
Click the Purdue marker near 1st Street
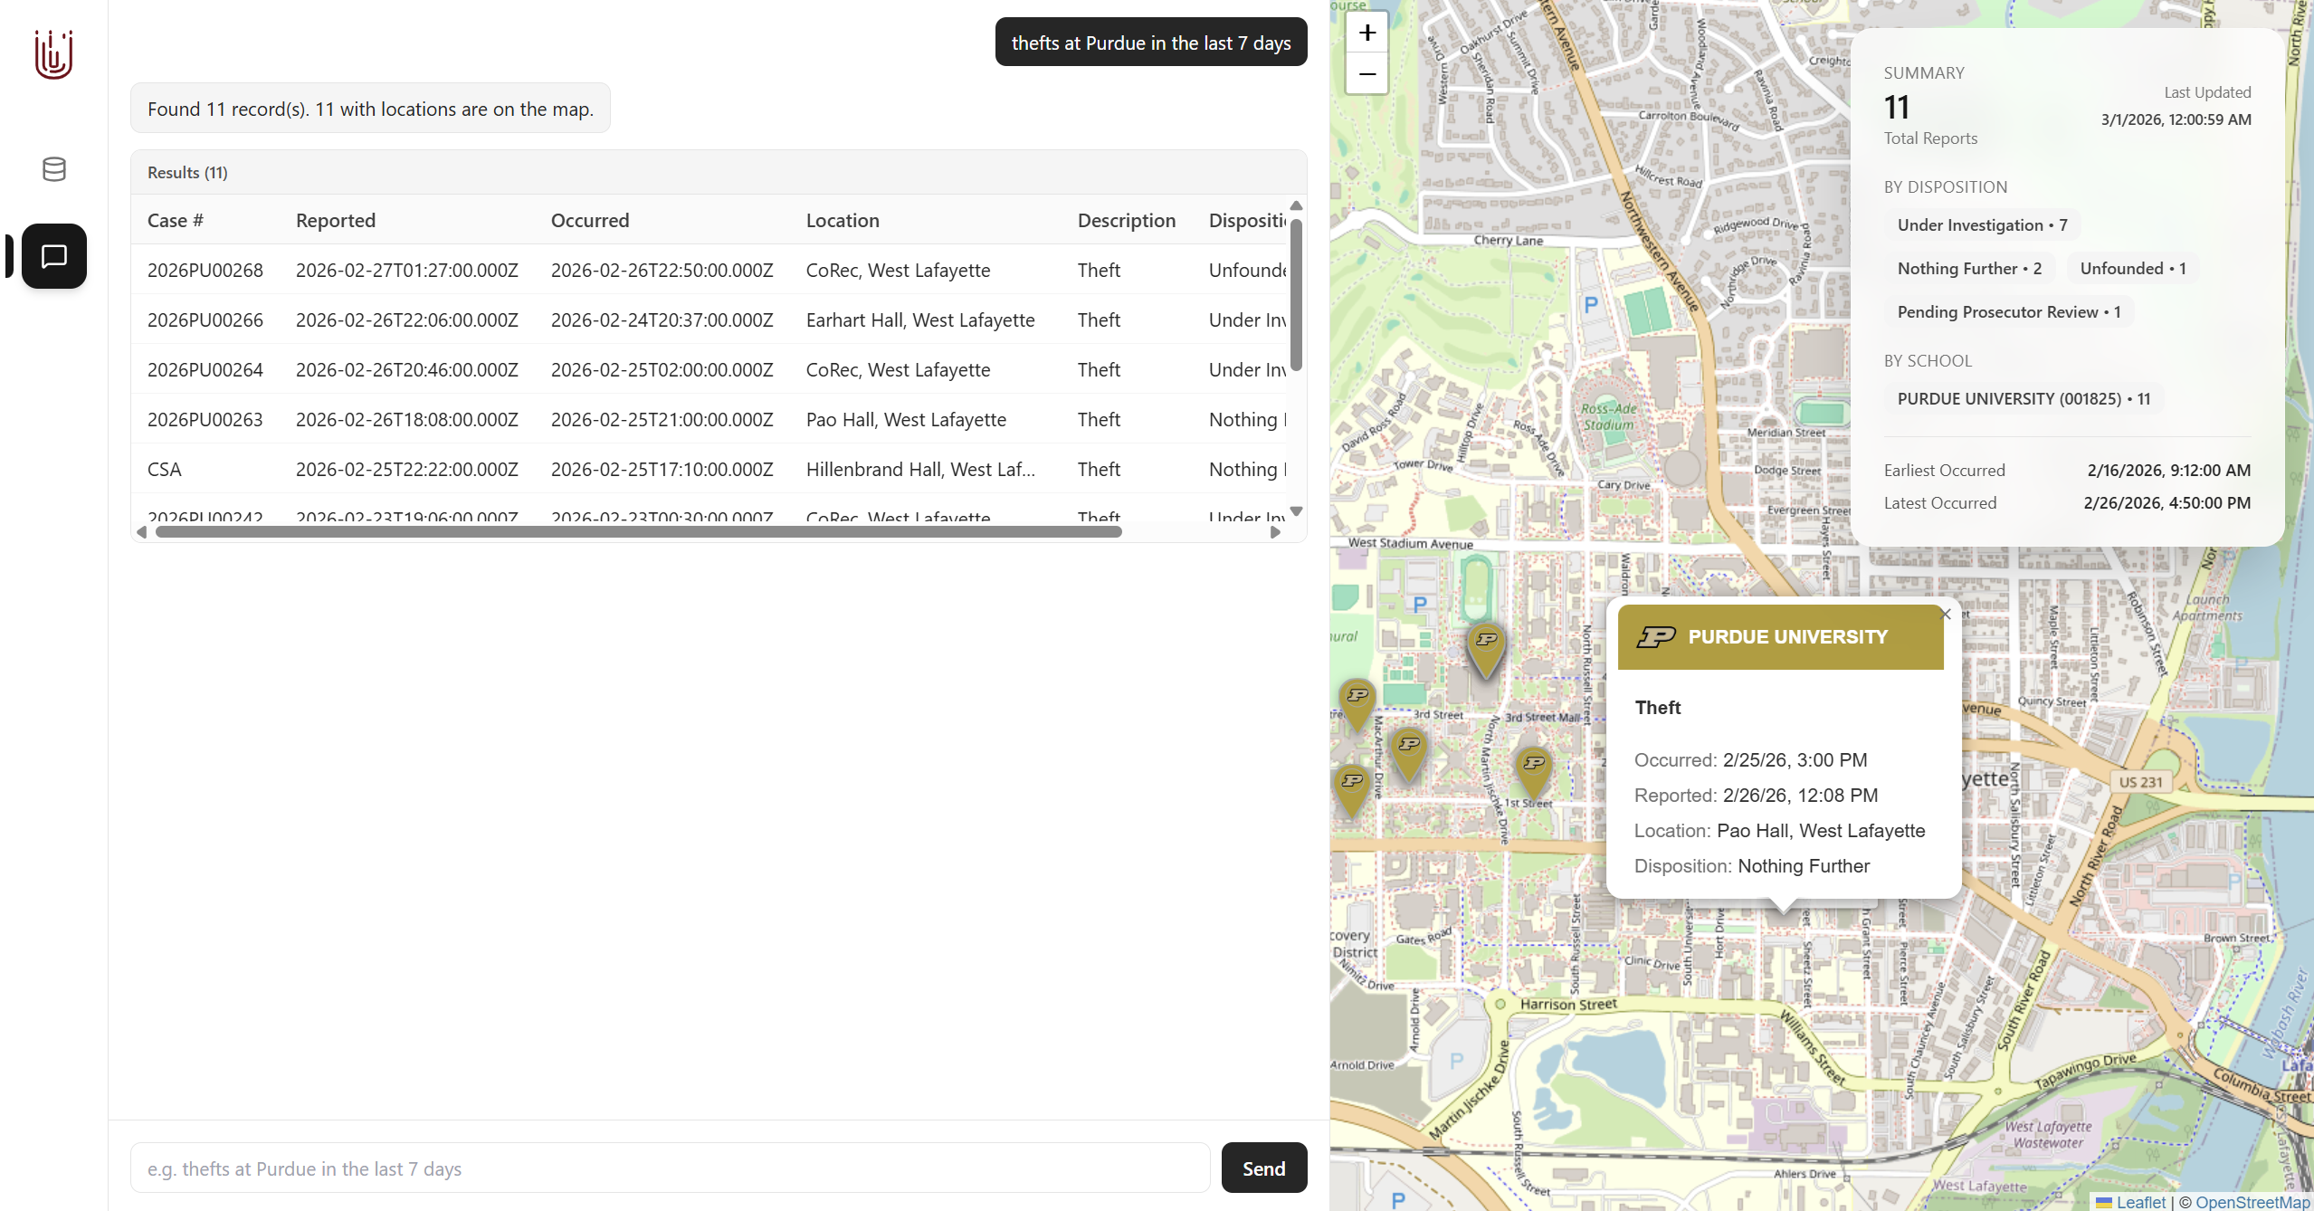[1534, 769]
